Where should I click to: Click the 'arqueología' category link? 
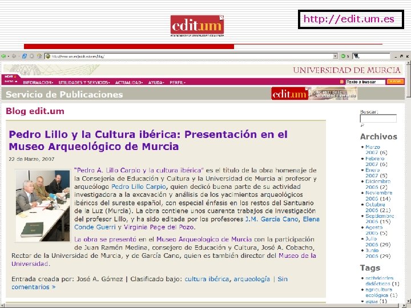[x=252, y=279]
